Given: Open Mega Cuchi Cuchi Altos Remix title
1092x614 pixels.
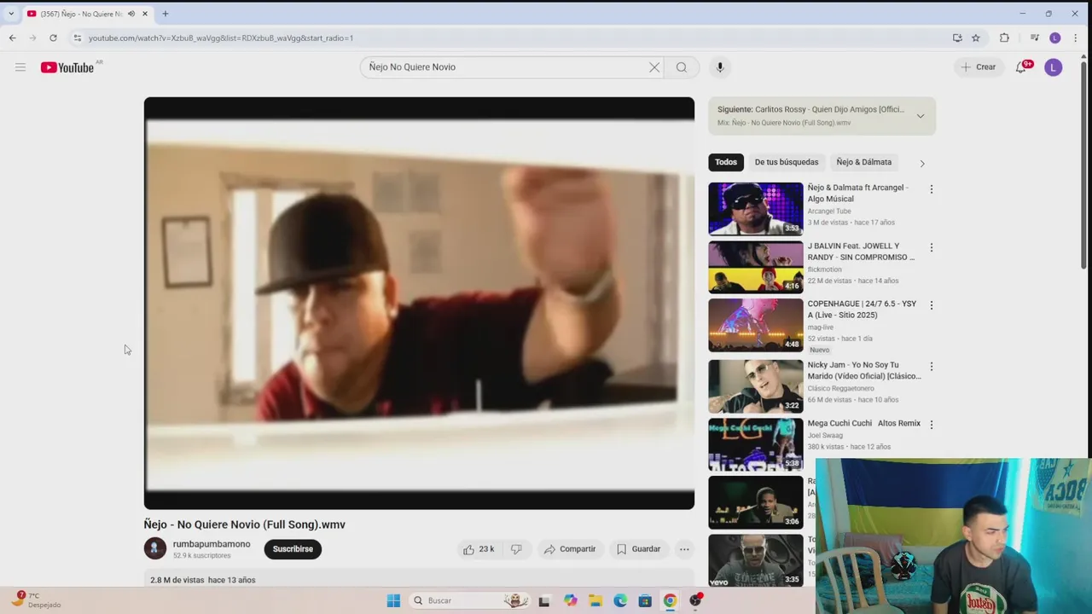Looking at the screenshot, I should click(864, 423).
